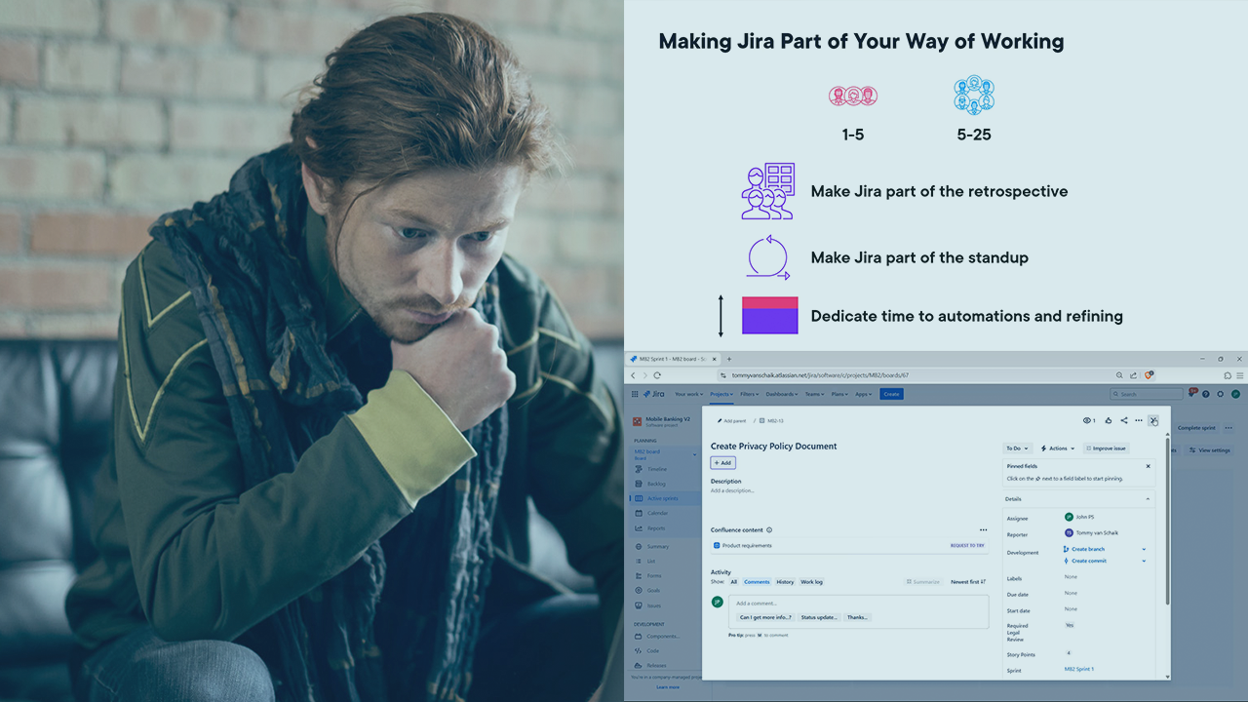The image size is (1248, 702).
Task: Click the blue Create button
Action: (891, 394)
